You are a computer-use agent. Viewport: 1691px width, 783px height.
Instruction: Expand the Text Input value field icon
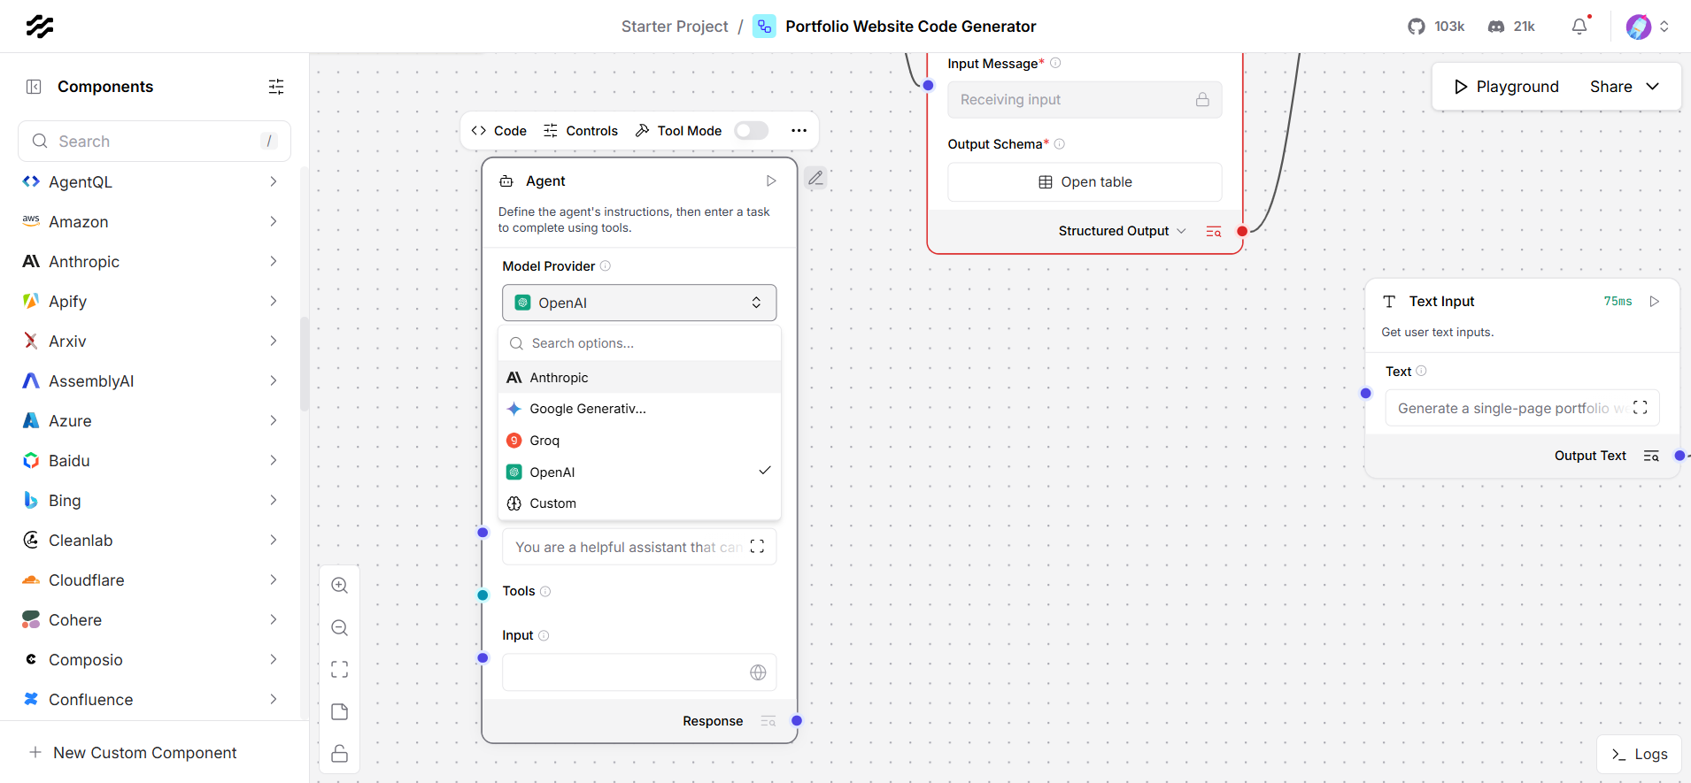(x=1640, y=408)
